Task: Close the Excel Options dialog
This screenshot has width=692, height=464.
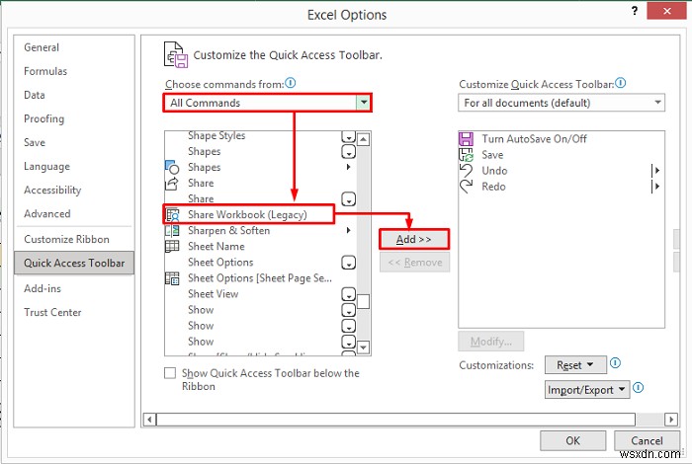Action: (x=666, y=11)
